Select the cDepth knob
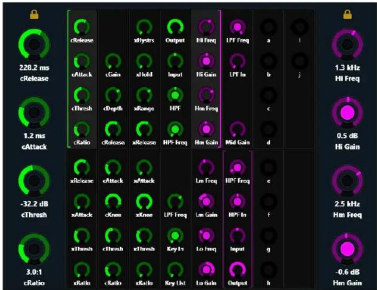Screen dimensions: 377x290 coord(113,95)
